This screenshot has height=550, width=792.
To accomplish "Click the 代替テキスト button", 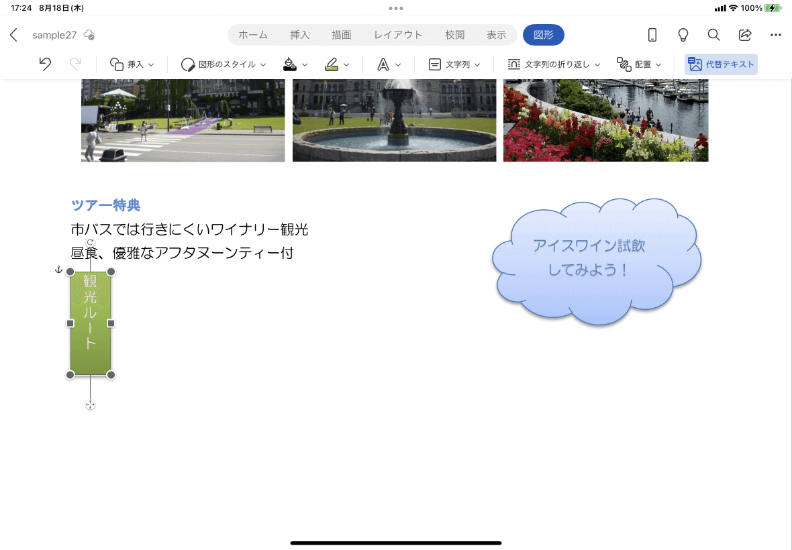I will [721, 64].
